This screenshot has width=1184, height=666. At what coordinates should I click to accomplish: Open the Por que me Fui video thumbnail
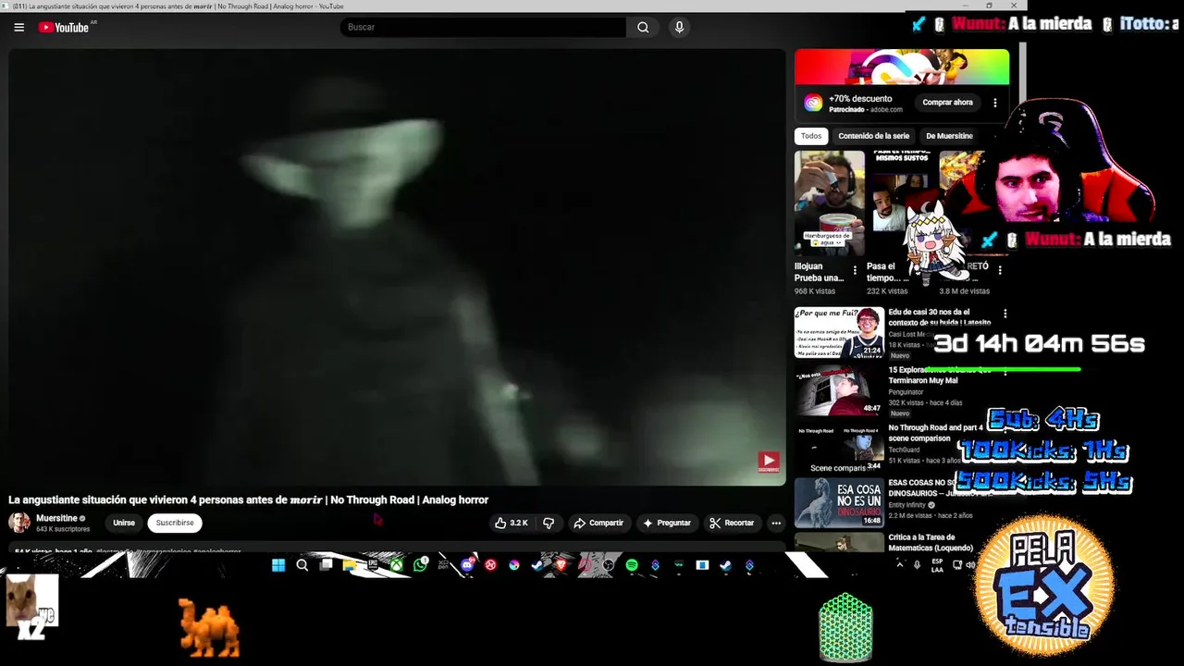click(839, 332)
